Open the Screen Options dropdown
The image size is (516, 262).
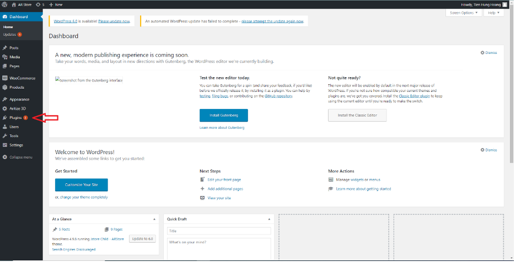coord(464,13)
